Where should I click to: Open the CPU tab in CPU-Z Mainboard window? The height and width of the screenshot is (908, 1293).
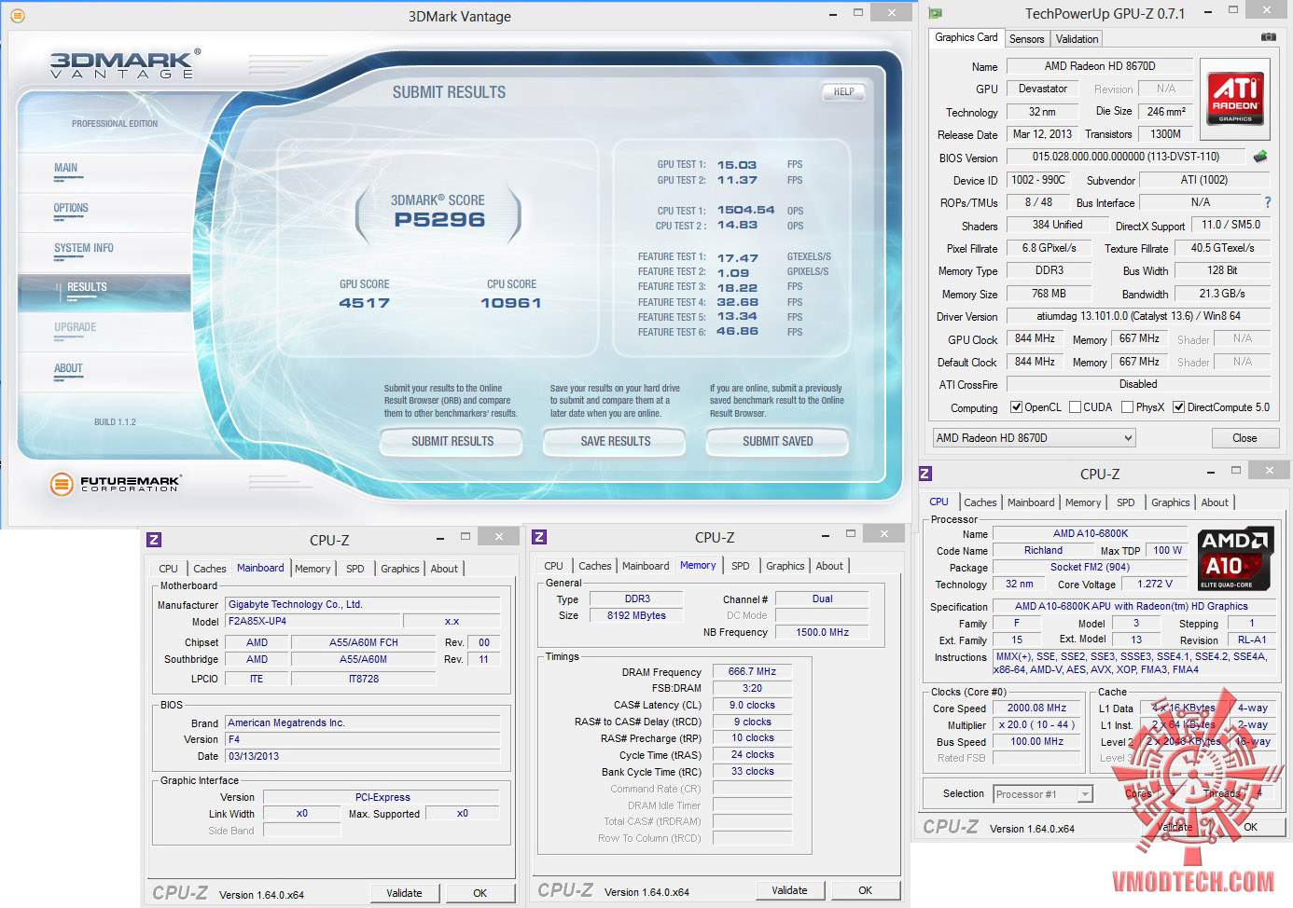click(168, 569)
